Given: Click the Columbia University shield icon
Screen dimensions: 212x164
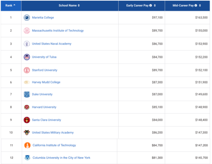Looking at the screenshot, I should 27,158.
